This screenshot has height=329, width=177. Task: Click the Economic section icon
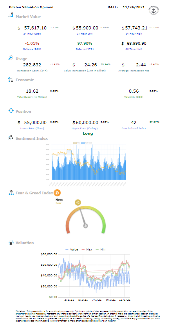[x=11, y=80]
